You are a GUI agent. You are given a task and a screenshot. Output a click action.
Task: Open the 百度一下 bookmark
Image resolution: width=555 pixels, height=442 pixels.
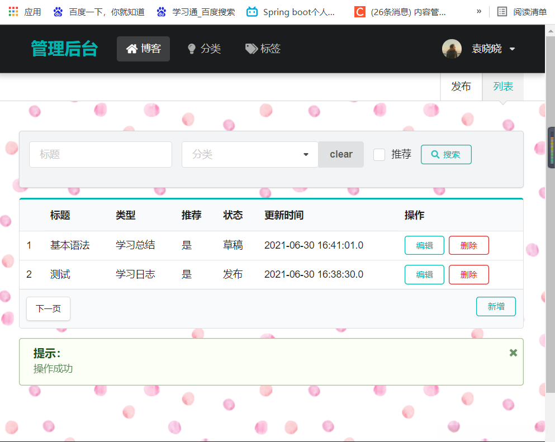[x=99, y=12]
